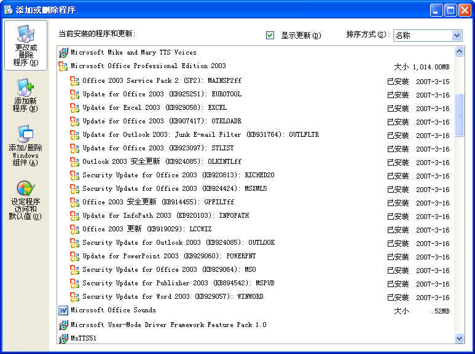475x354 pixels.
Task: Select User-Mode Driver Framework Feature Pack 1.0
Action: [168, 325]
